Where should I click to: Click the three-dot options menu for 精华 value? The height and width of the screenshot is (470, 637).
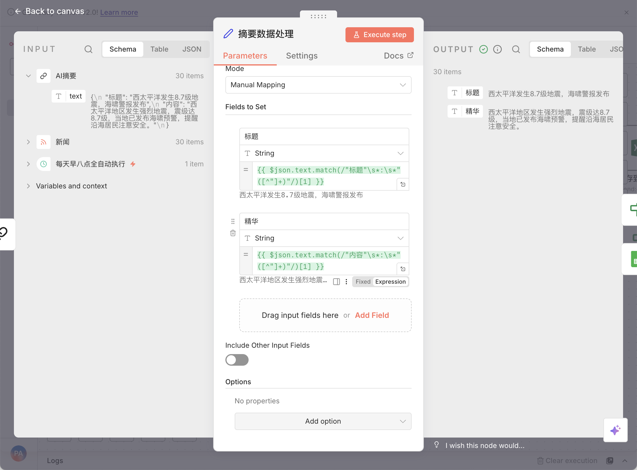(346, 282)
